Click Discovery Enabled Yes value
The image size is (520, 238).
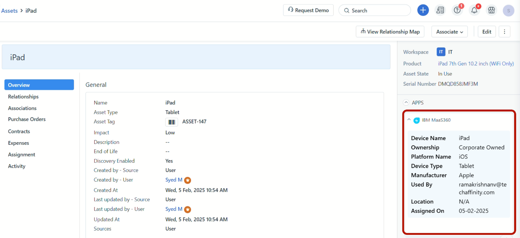tap(169, 161)
